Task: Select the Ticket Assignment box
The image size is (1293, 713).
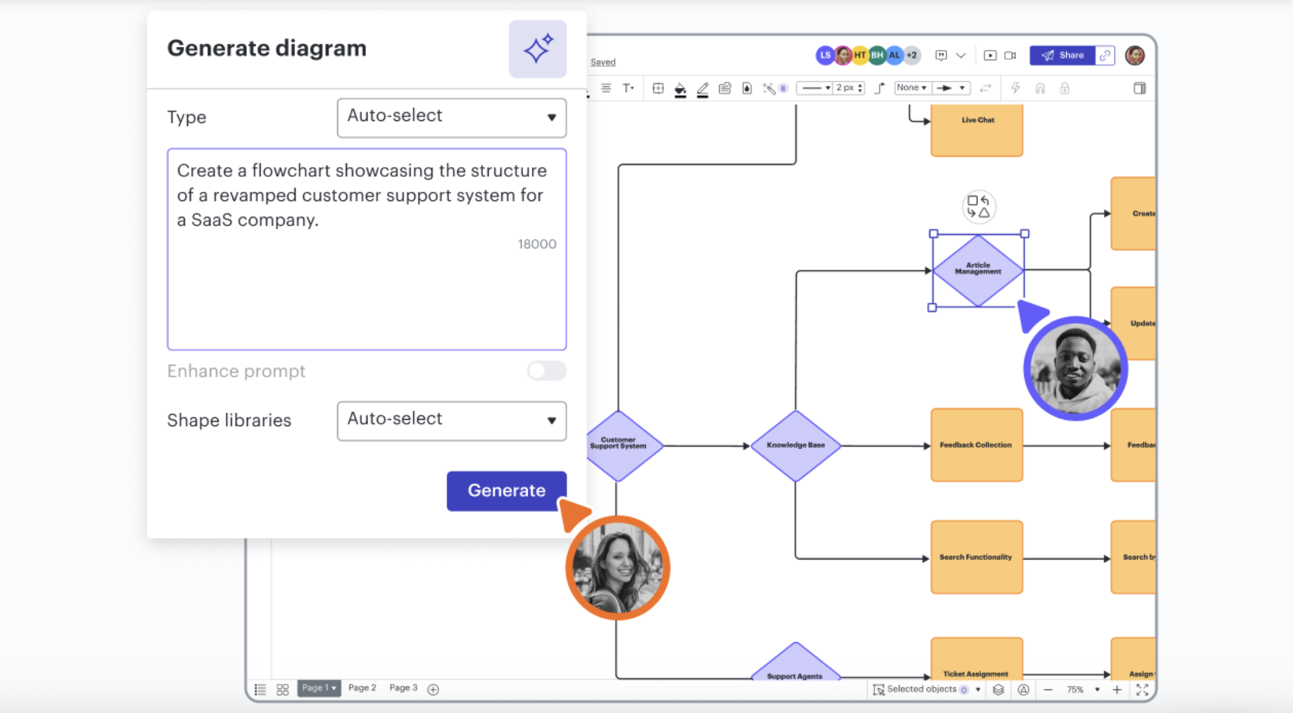Action: pos(977,659)
